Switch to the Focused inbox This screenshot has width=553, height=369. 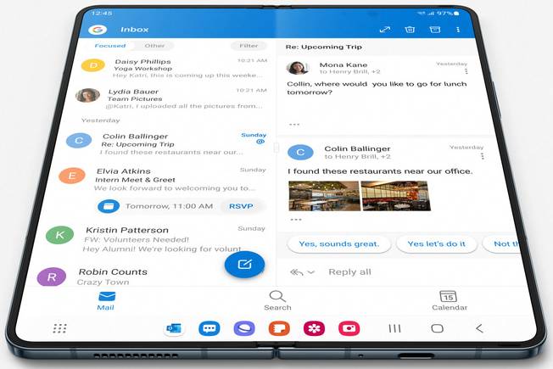point(110,46)
